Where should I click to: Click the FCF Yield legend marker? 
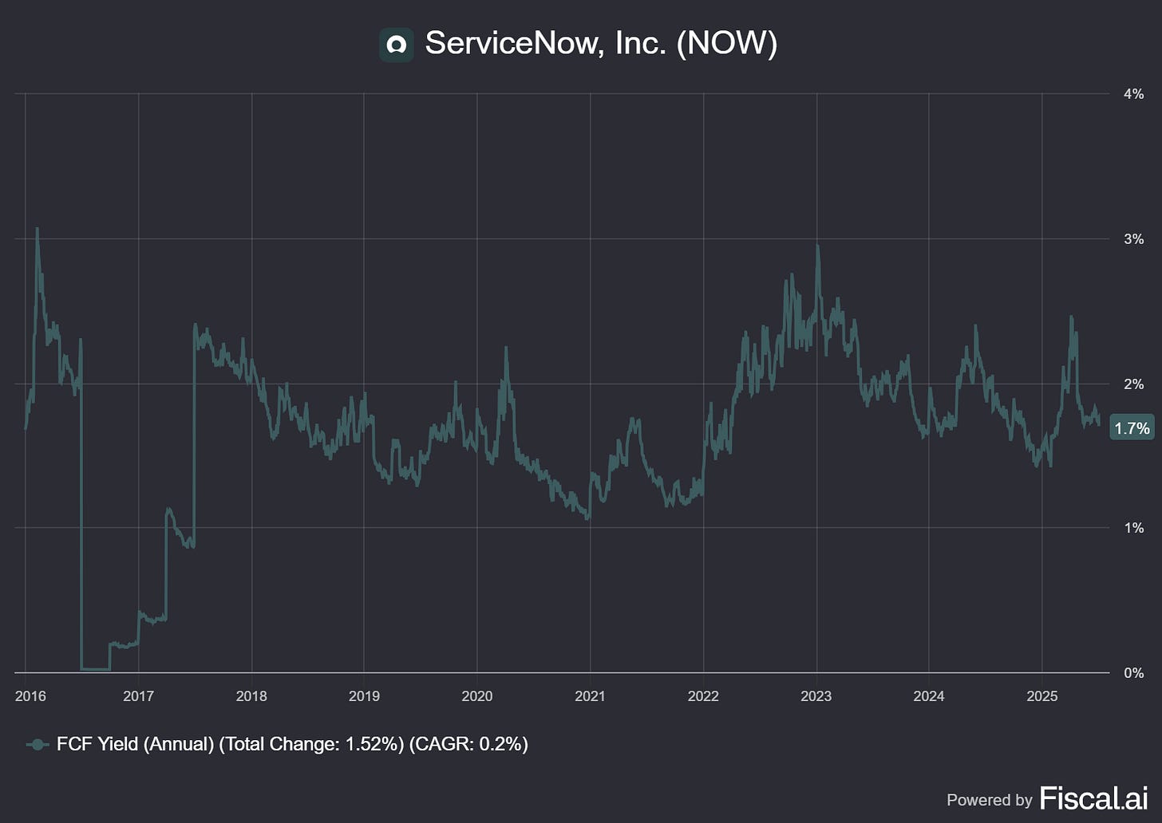pos(38,745)
